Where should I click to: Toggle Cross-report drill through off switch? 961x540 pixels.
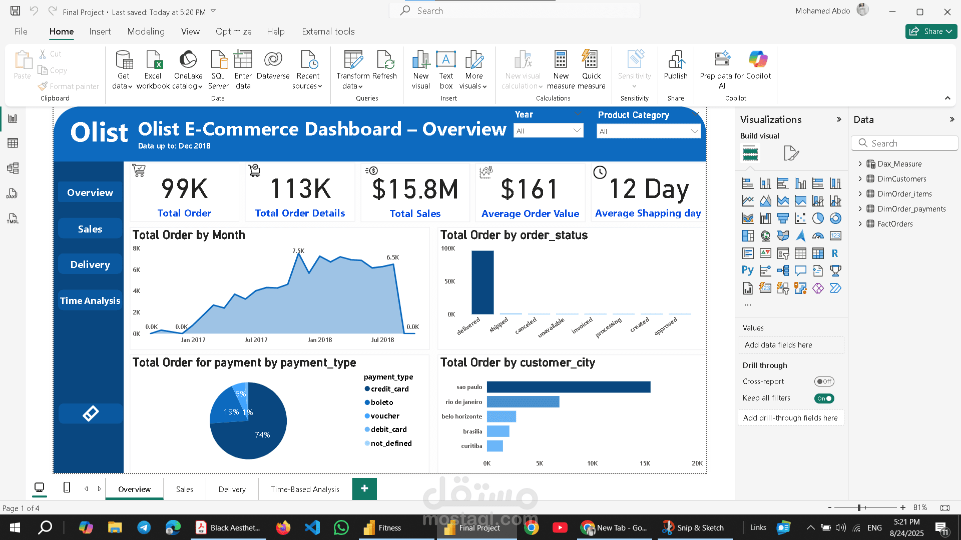(824, 381)
